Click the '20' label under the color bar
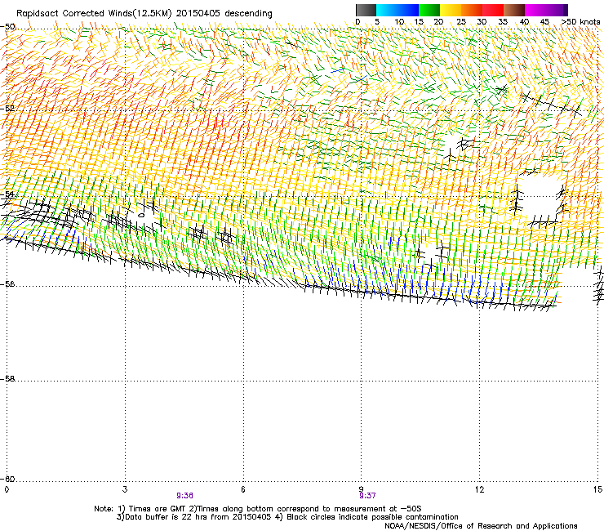 pyautogui.click(x=438, y=22)
